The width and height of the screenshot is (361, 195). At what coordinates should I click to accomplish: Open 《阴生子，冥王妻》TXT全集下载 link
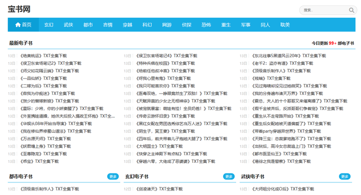pos(165,131)
